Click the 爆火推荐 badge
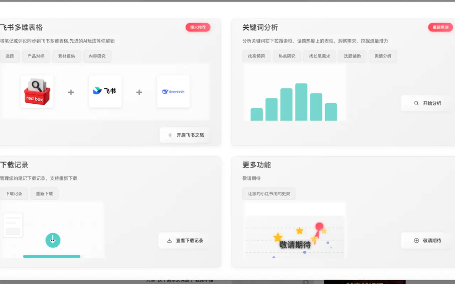 tap(198, 27)
